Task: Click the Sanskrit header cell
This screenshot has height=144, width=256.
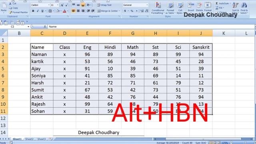Action: 201,47
